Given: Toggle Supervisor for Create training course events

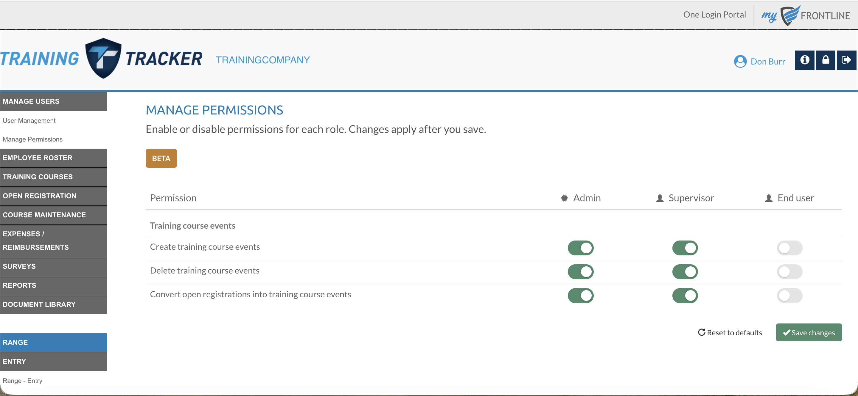Looking at the screenshot, I should tap(685, 248).
